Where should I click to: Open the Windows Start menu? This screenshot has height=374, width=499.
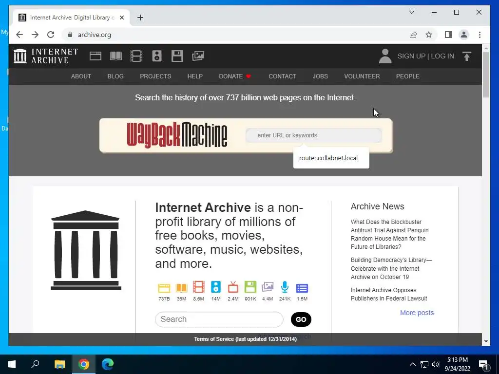pos(12,364)
